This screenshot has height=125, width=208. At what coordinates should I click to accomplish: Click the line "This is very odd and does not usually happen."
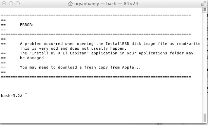[x=73, y=49]
